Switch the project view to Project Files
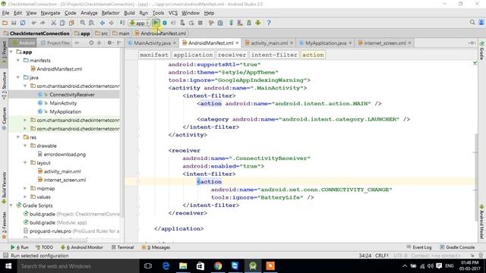The image size is (486, 273). coord(55,43)
